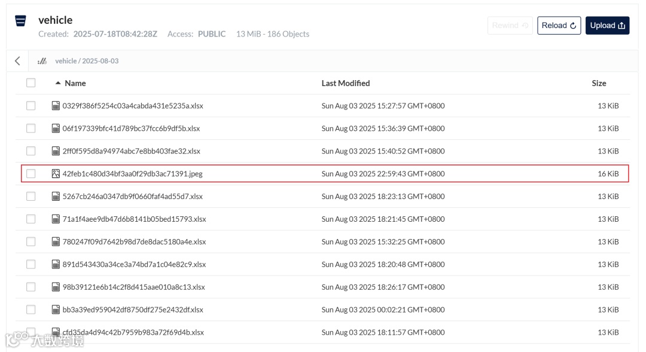Toggle the select-all checkbox in header
The image size is (646, 352).
[x=31, y=82]
